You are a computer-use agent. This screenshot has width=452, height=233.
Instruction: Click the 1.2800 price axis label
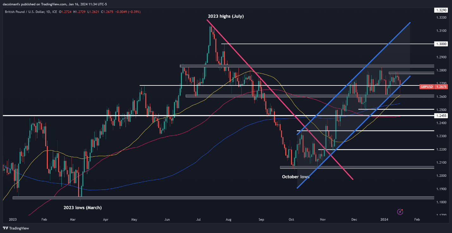click(441, 70)
